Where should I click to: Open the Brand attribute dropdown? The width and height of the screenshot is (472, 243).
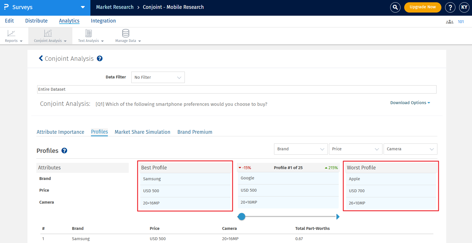301,149
